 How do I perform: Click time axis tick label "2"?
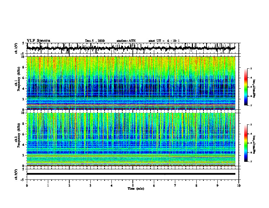(x=69, y=186)
